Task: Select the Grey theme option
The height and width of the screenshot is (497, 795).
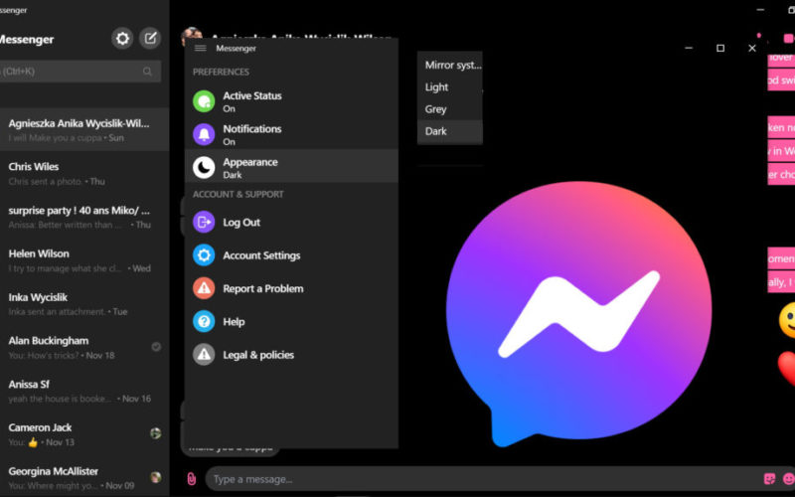Action: 450,109
